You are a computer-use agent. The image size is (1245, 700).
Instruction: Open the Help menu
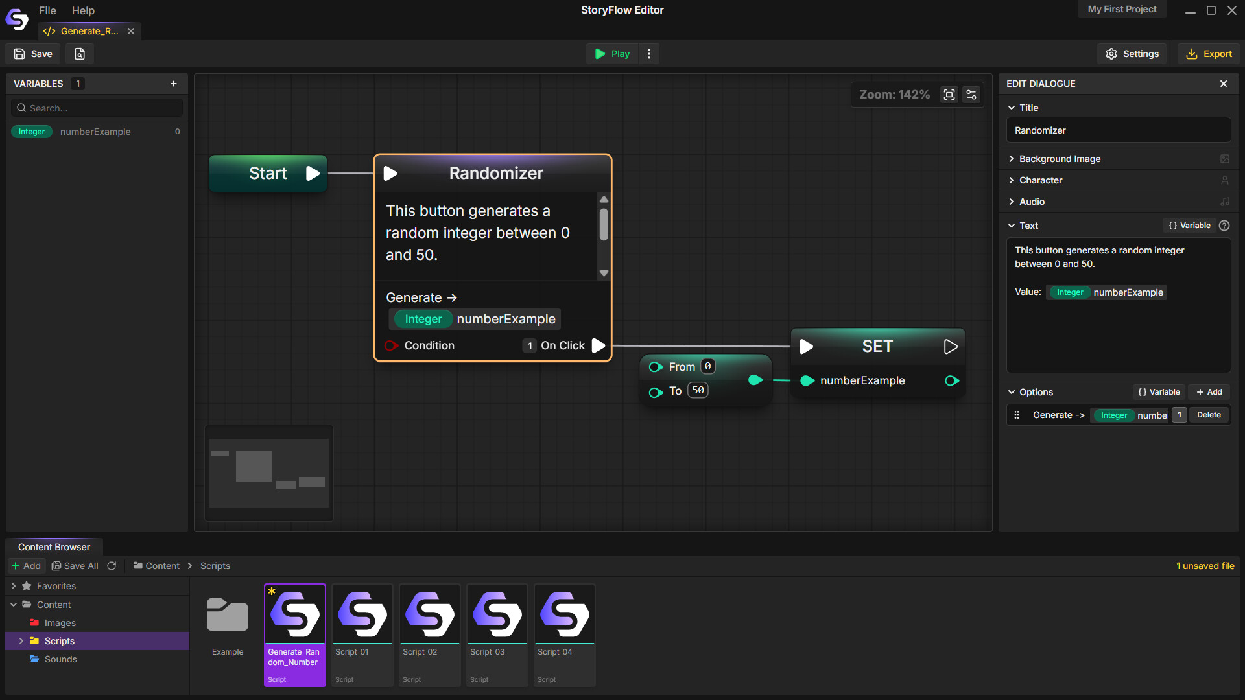[83, 10]
